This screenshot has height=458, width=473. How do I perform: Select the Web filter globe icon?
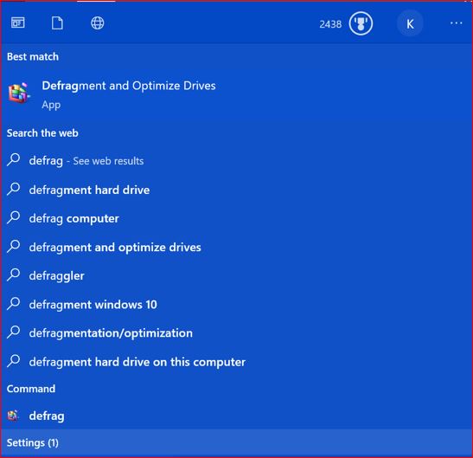click(x=98, y=23)
